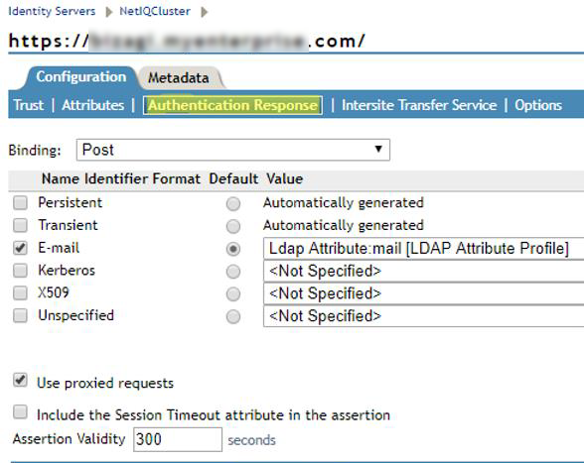Enable the Transient name identifier checkbox

(x=20, y=225)
